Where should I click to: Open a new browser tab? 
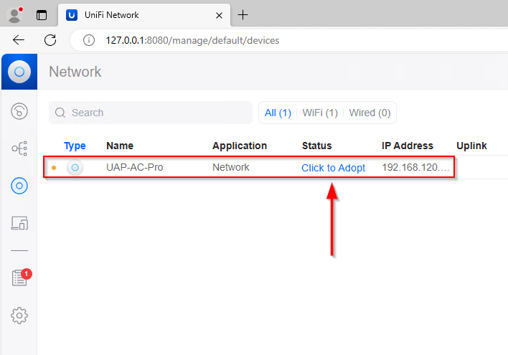(x=243, y=14)
